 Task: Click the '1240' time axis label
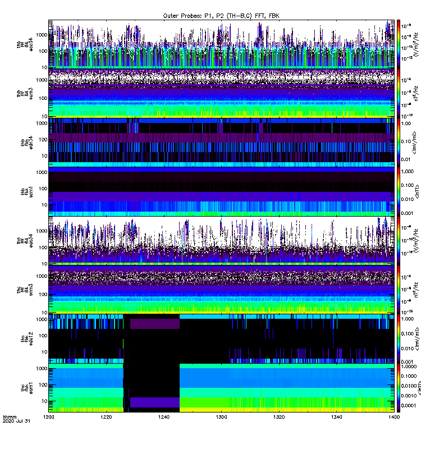164,417
